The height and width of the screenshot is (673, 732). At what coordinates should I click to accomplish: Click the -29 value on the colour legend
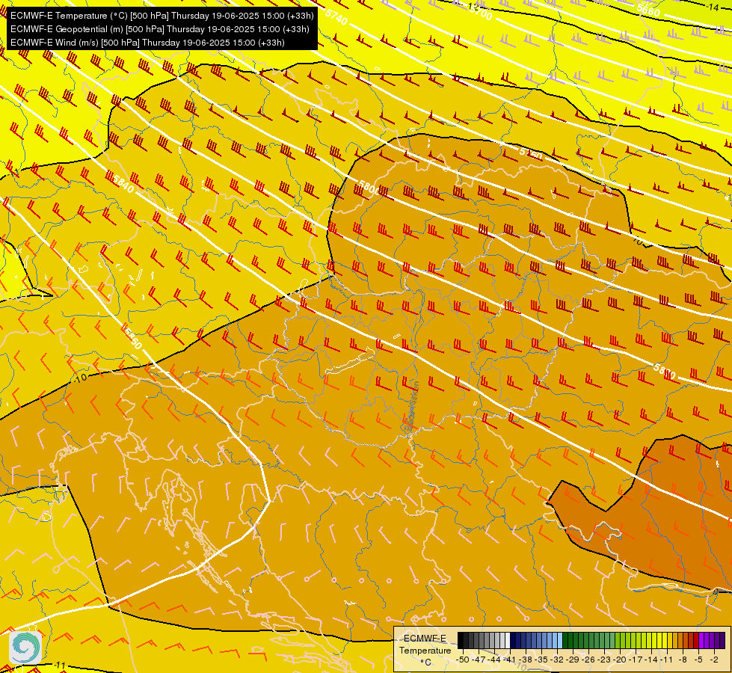coord(573,660)
